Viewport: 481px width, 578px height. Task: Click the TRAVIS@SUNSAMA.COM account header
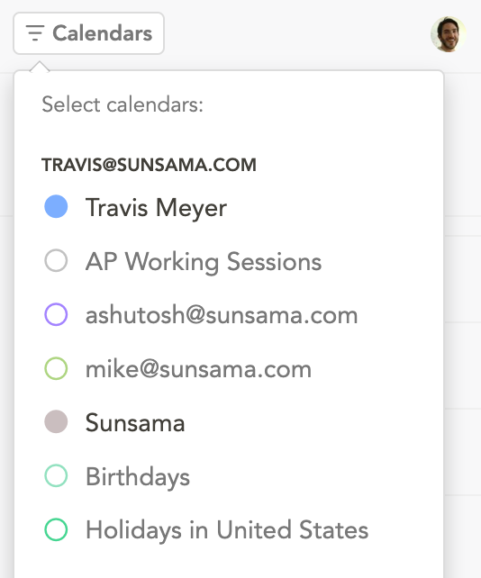149,165
